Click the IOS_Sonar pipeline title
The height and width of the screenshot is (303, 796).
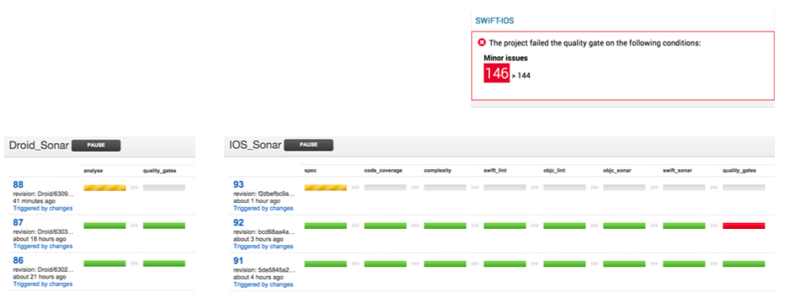coord(255,146)
